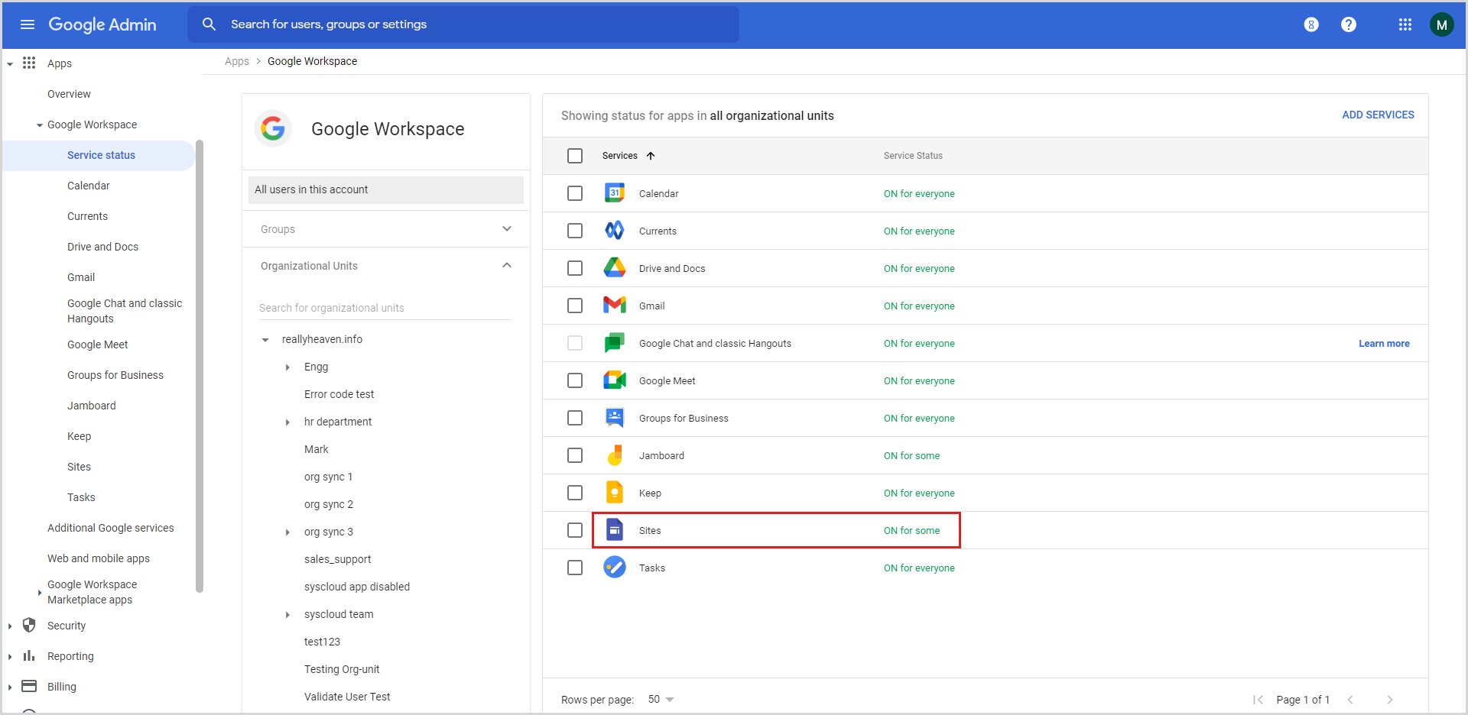Select All users in this account
Screen dimensions: 1468x715
386,189
